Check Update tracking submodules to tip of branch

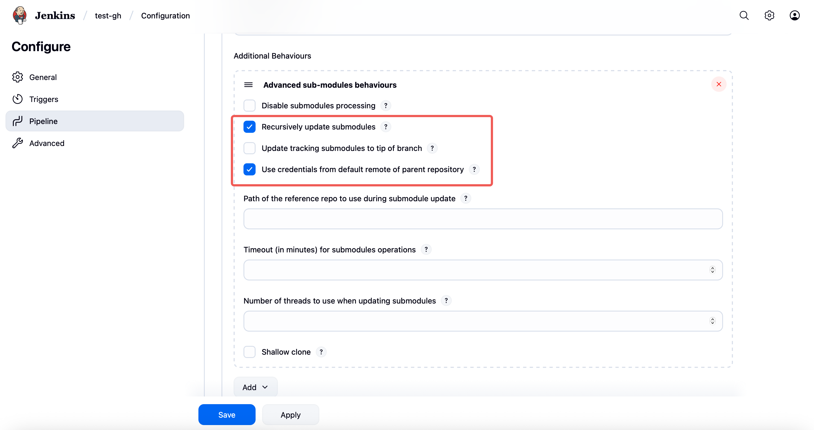(x=249, y=148)
